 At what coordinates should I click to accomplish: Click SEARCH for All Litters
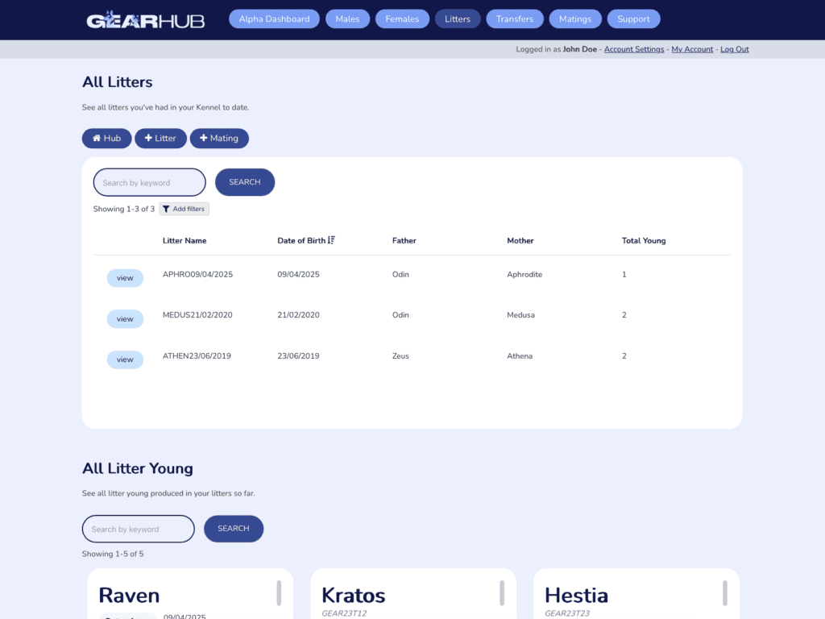tap(245, 182)
